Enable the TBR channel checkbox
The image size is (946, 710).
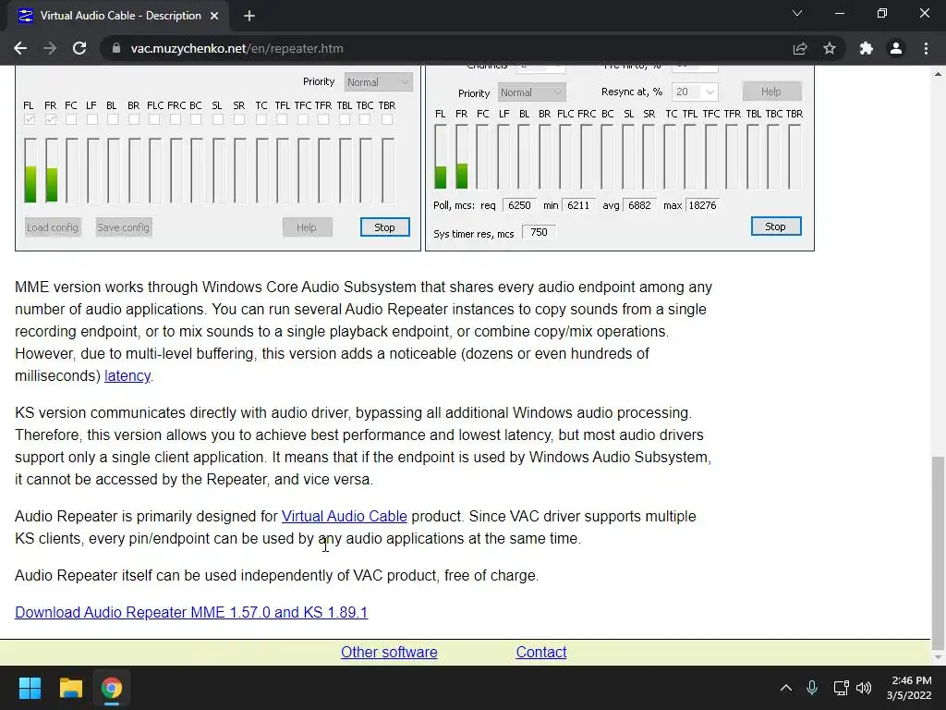tap(387, 119)
